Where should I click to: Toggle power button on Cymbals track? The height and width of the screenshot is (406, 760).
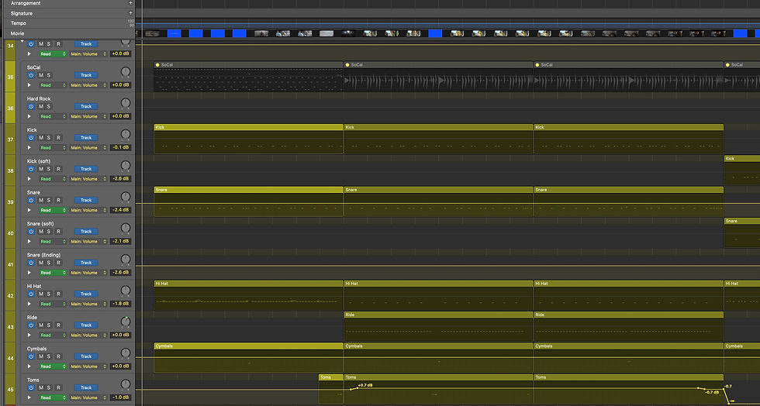(x=31, y=356)
